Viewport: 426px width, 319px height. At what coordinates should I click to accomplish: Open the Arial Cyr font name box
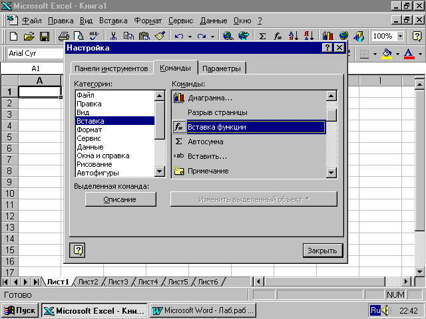(x=35, y=53)
